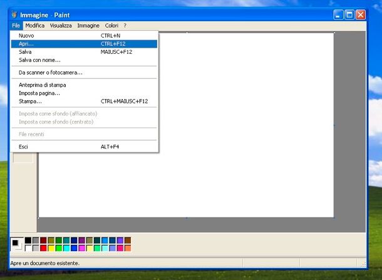Open the Modifica menu

point(35,26)
